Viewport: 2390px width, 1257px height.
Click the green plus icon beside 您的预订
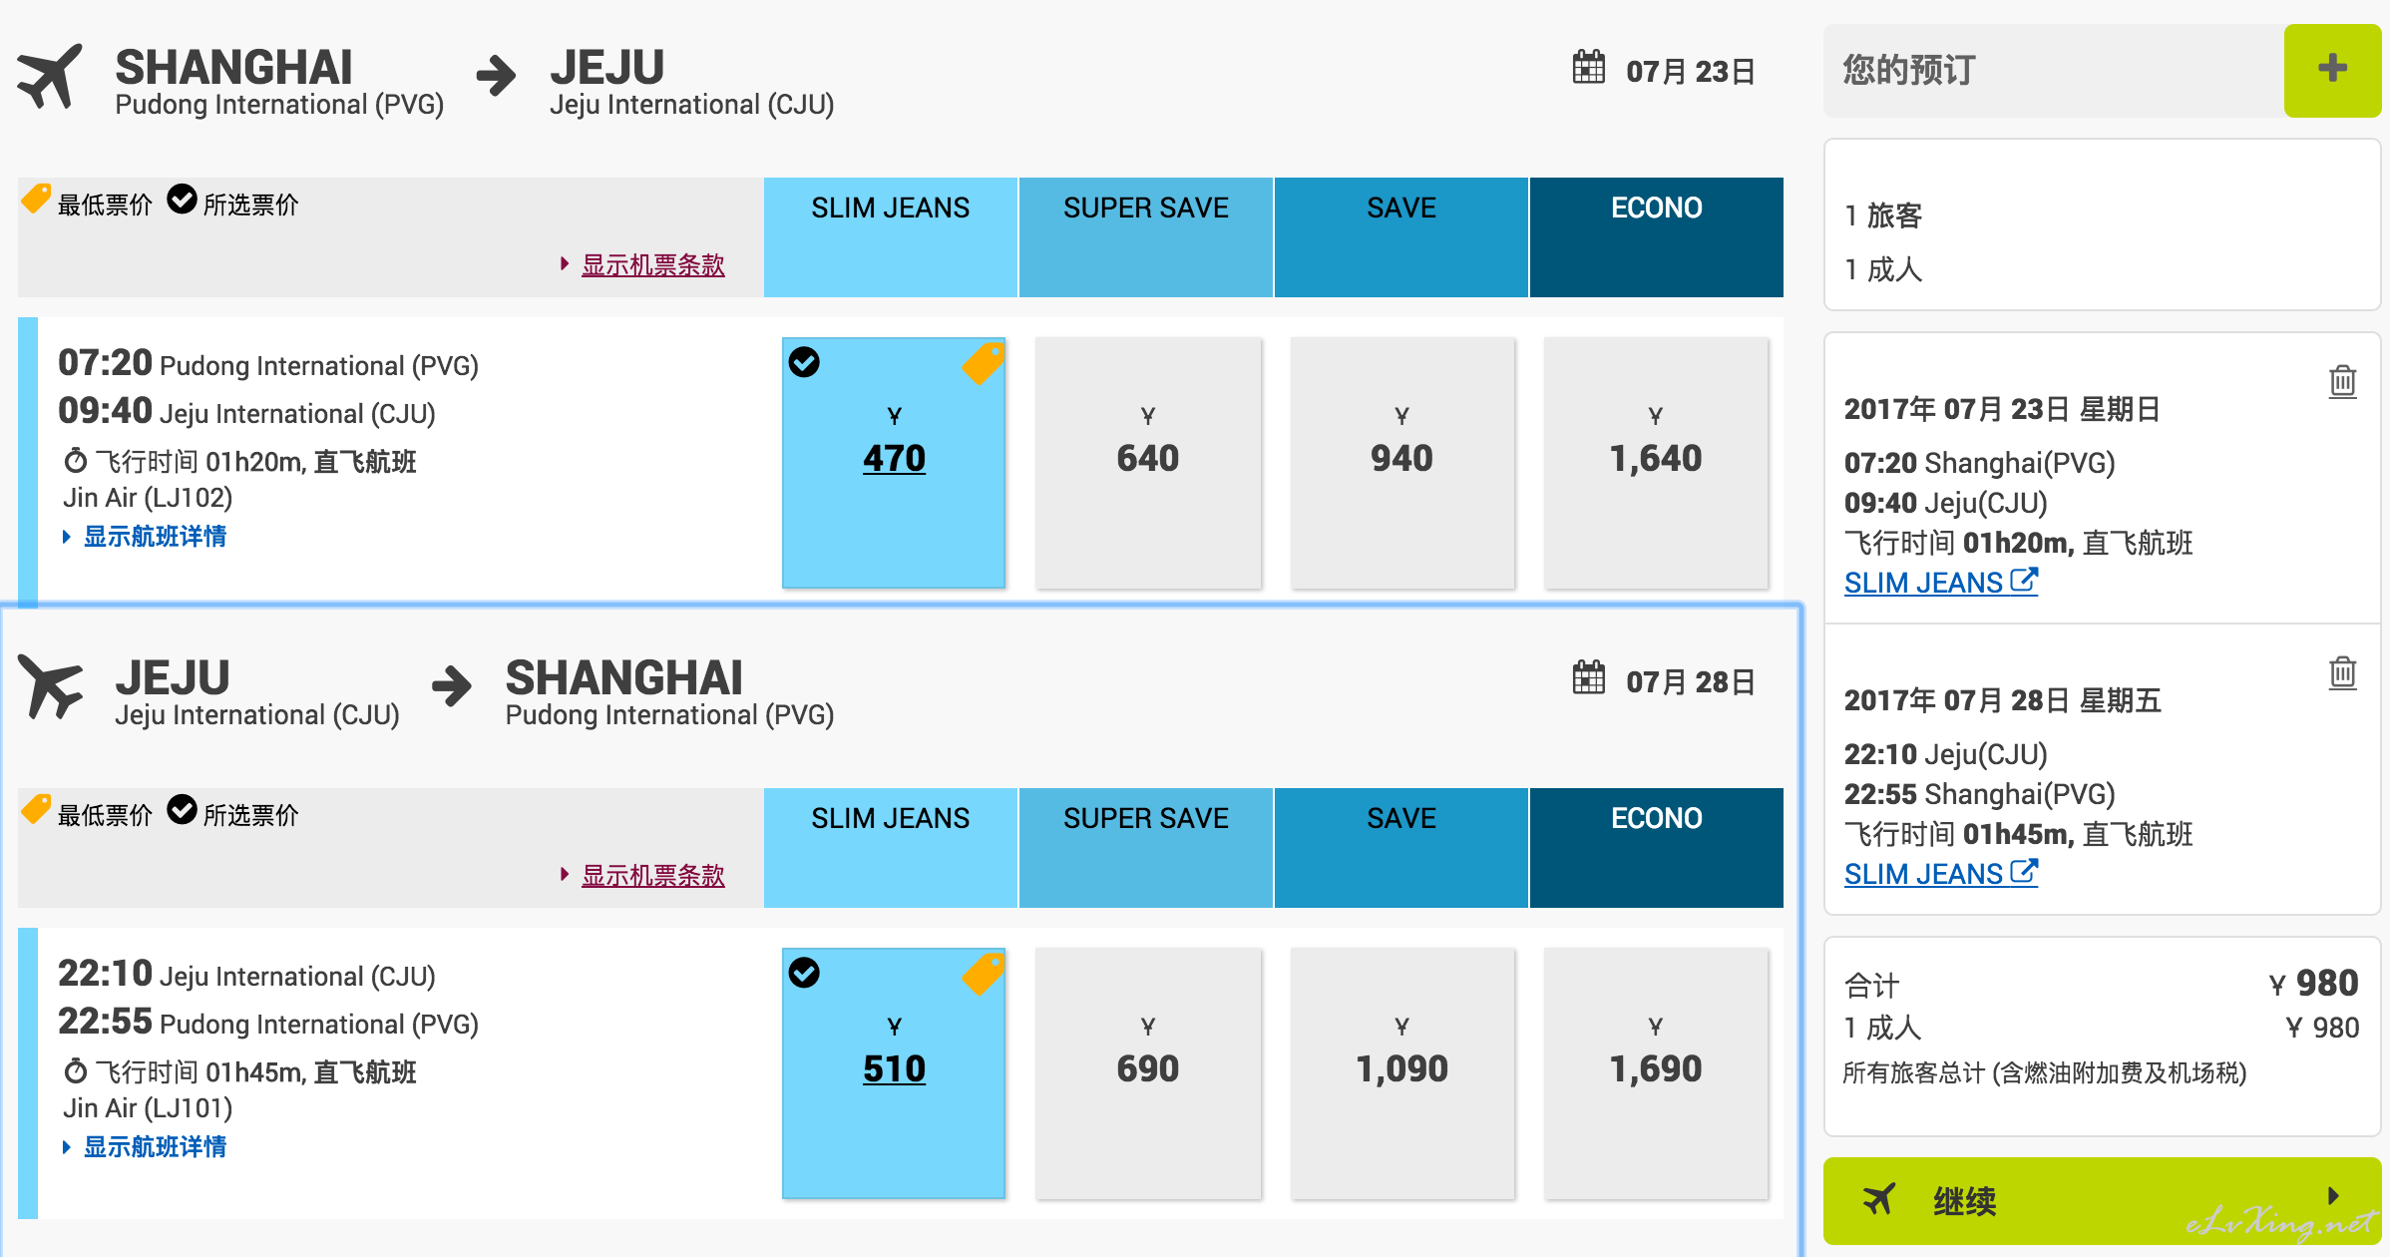(2332, 70)
